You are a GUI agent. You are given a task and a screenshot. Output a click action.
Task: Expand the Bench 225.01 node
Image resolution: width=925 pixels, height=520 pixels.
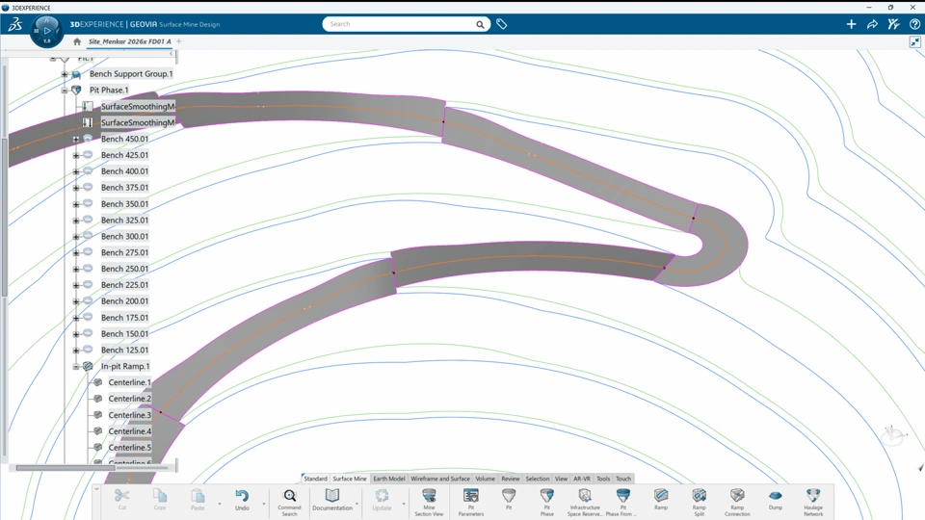pyautogui.click(x=75, y=285)
